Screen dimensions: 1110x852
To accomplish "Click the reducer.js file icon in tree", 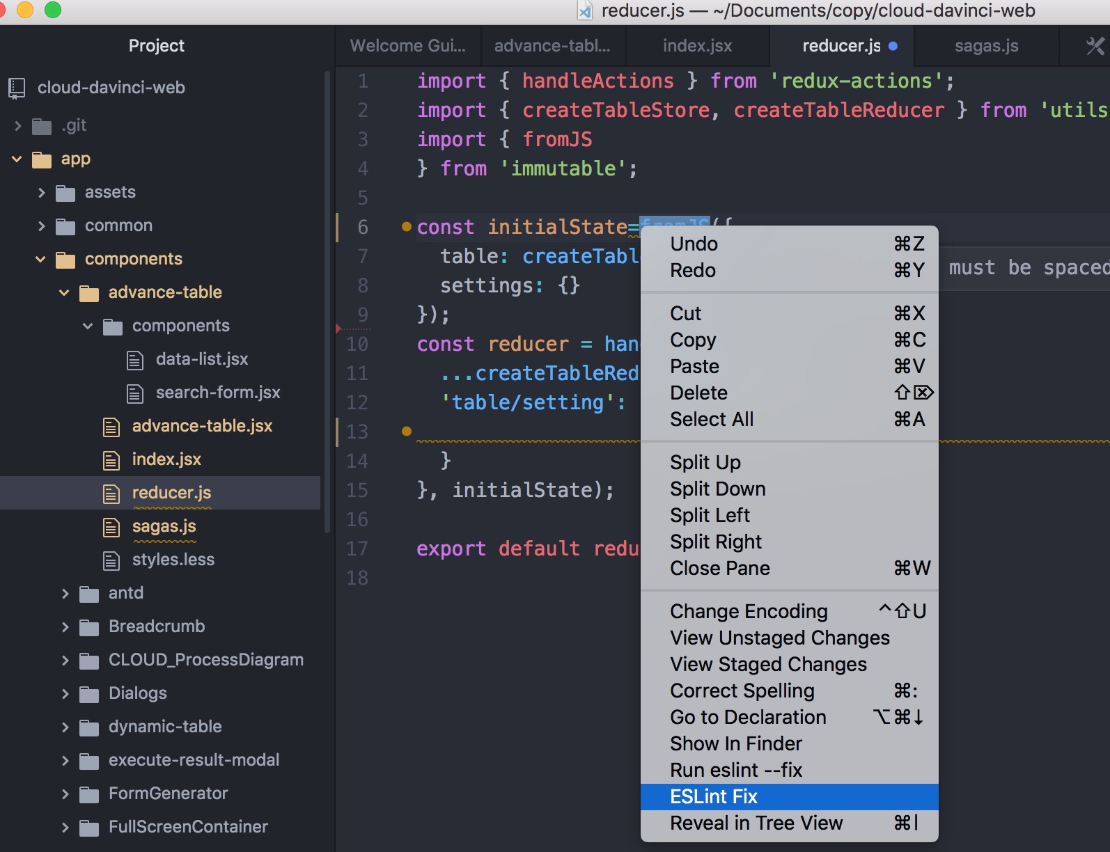I will tap(111, 494).
